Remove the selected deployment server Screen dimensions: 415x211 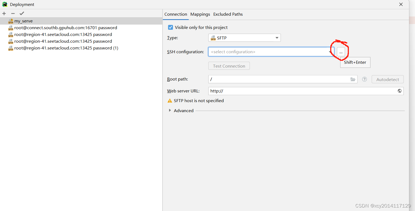pyautogui.click(x=13, y=13)
